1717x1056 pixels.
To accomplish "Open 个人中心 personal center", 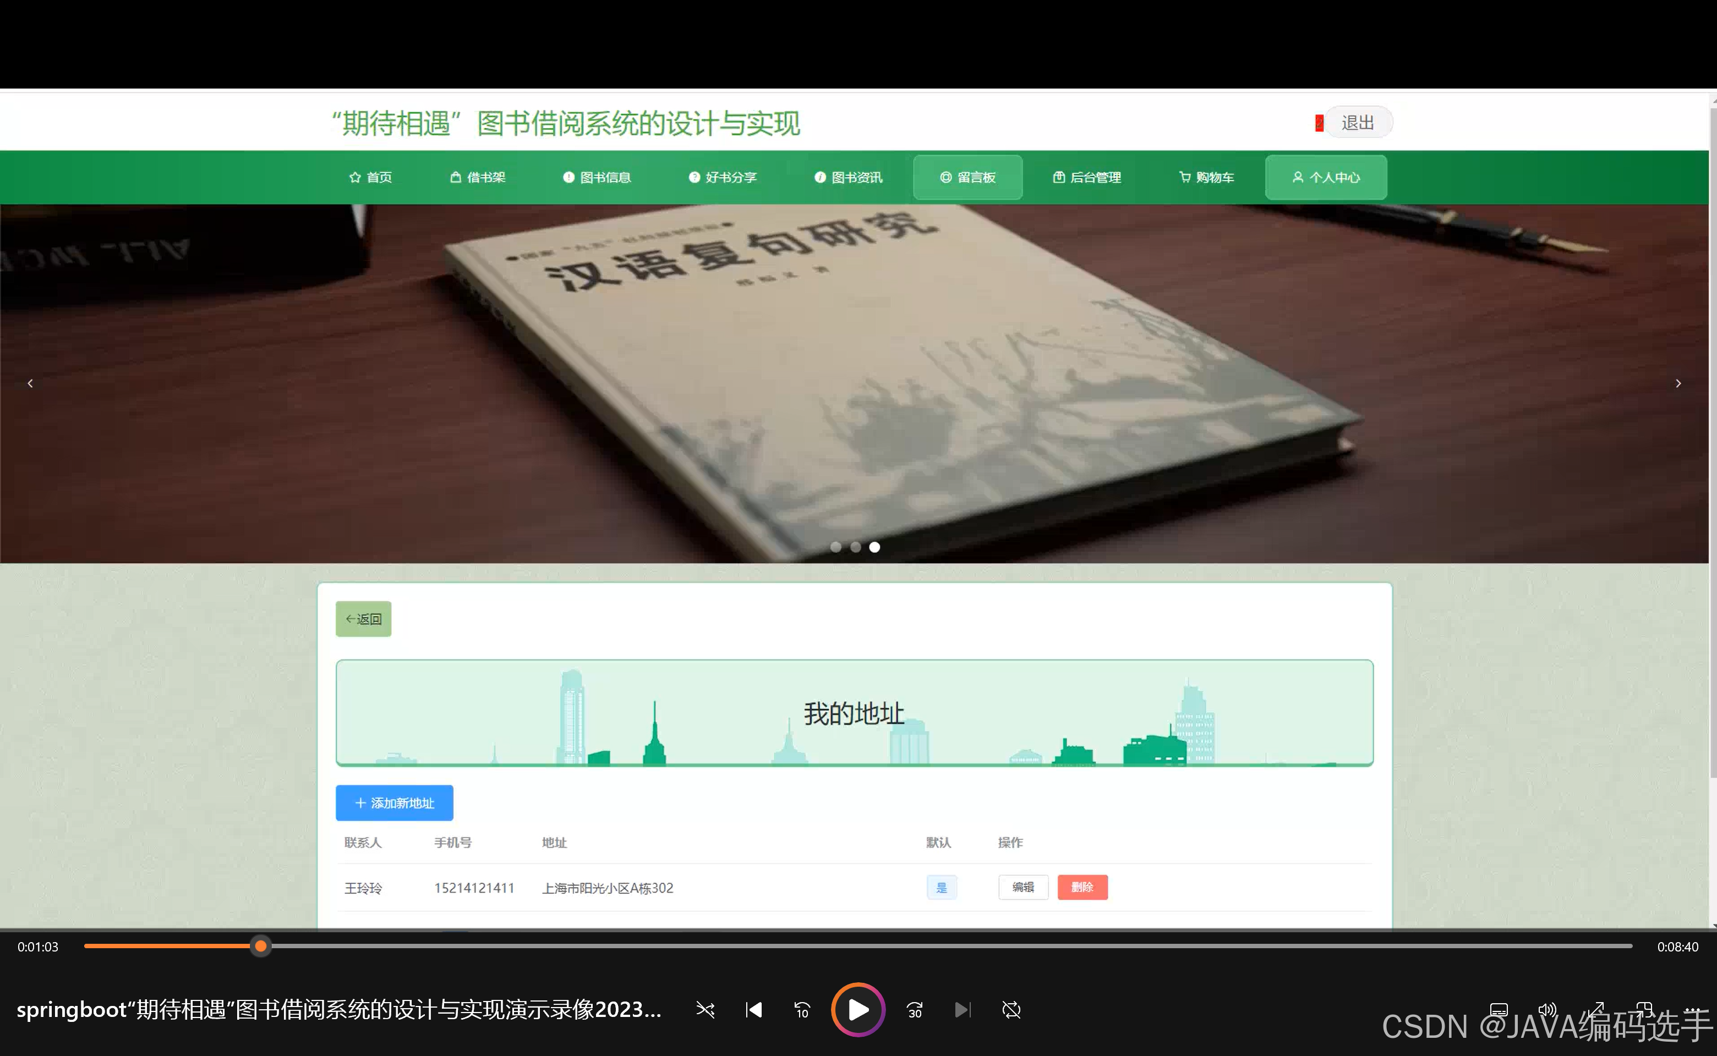I will click(1326, 178).
